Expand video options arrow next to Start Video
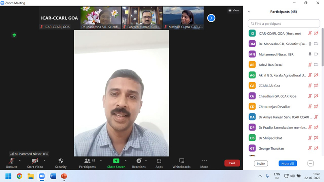324x182 pixels. [45, 161]
